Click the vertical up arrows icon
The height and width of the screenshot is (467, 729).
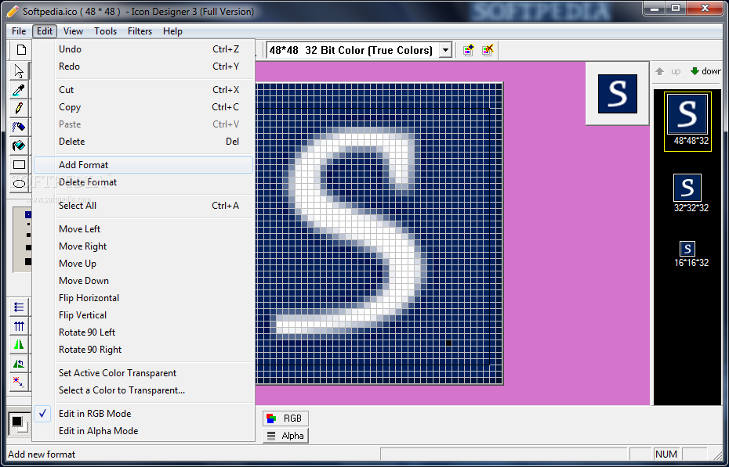pos(19,326)
